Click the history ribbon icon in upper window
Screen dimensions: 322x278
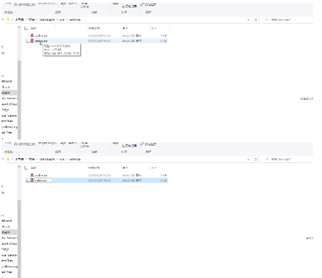coord(123,7)
